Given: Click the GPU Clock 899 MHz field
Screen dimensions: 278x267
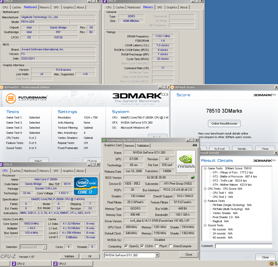Looking at the screenshot, I should click(131, 227).
